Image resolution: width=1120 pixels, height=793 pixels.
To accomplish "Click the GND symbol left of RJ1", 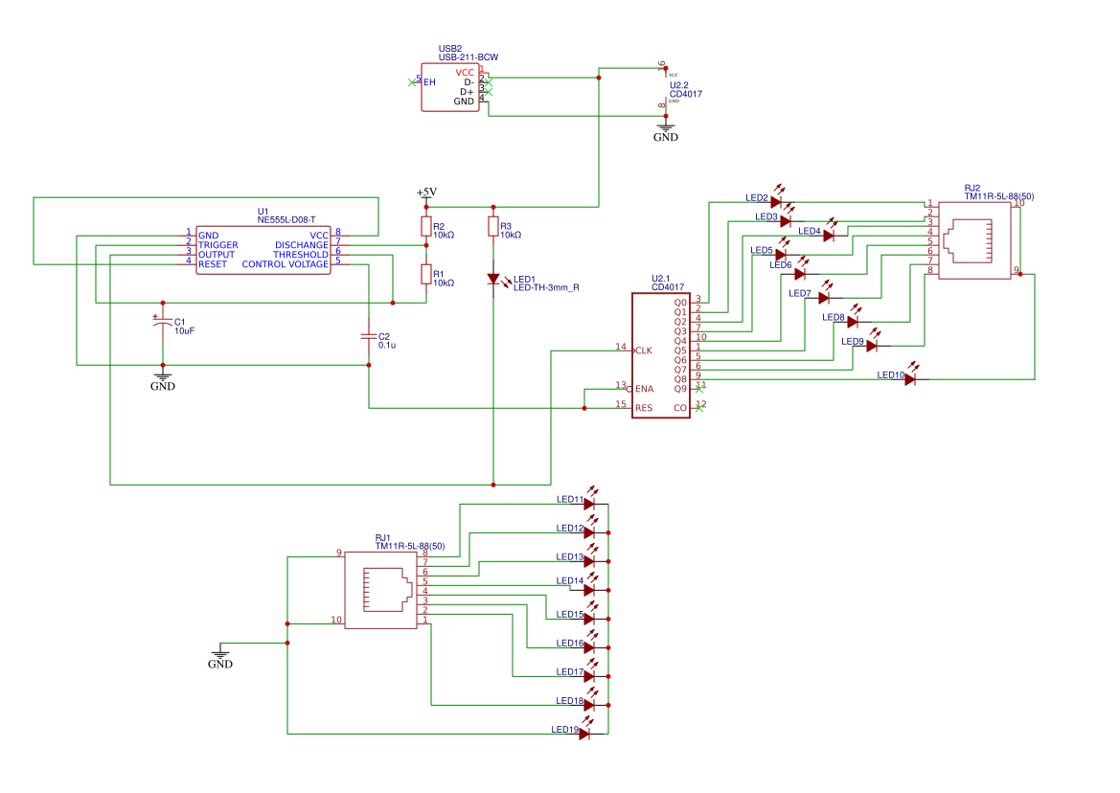I will 220,656.
